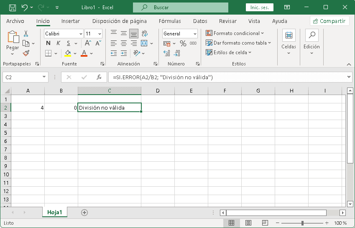
Task: Open the Formato condicional dropdown
Action: point(235,33)
